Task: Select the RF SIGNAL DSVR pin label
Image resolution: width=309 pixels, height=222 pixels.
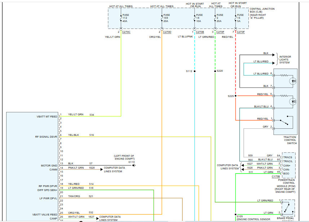Action: click(46, 137)
